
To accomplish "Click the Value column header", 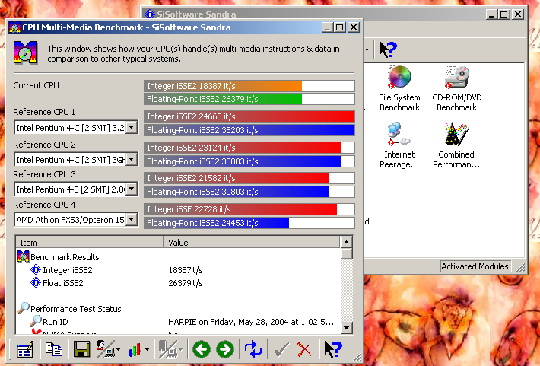I will (x=252, y=242).
